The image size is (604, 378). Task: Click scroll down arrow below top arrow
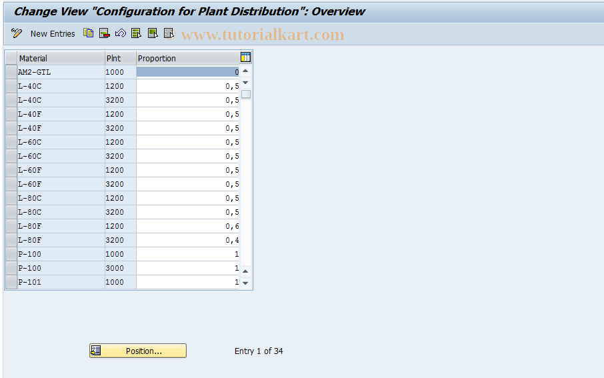point(245,83)
